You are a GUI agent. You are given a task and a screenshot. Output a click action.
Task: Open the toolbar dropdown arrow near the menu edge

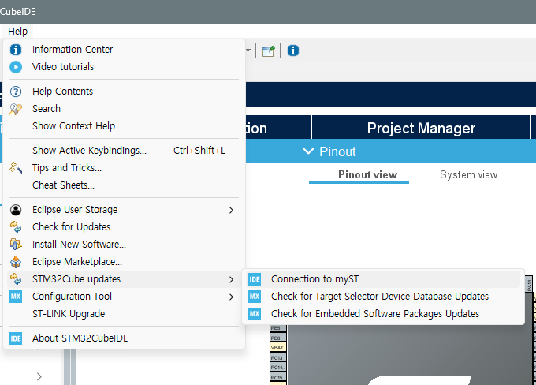click(248, 50)
